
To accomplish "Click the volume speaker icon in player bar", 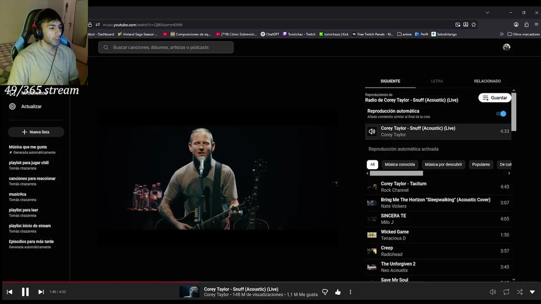I will click(492, 292).
